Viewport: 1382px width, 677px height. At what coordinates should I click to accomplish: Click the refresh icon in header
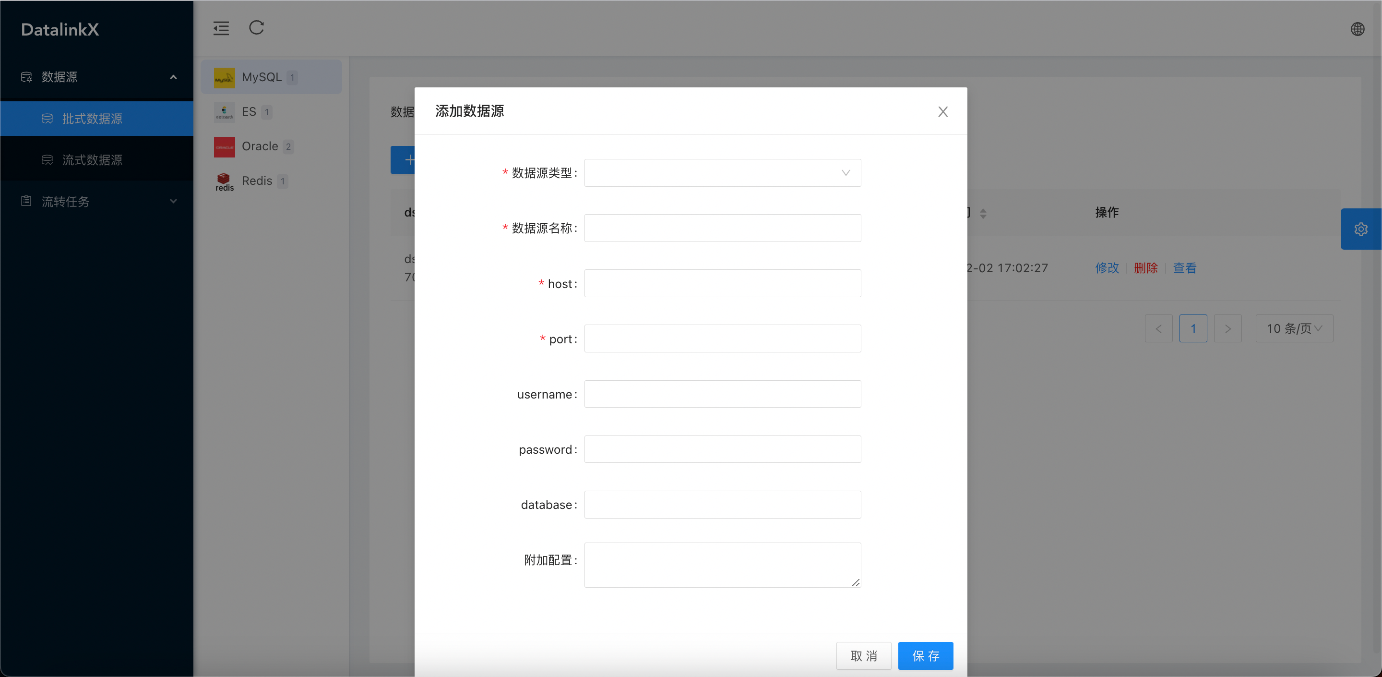tap(256, 27)
